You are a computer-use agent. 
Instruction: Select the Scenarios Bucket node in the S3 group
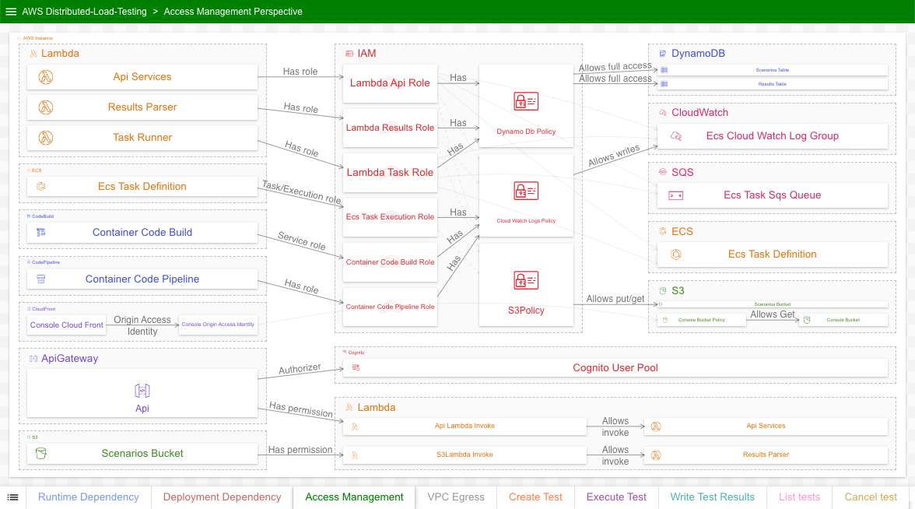(772, 305)
